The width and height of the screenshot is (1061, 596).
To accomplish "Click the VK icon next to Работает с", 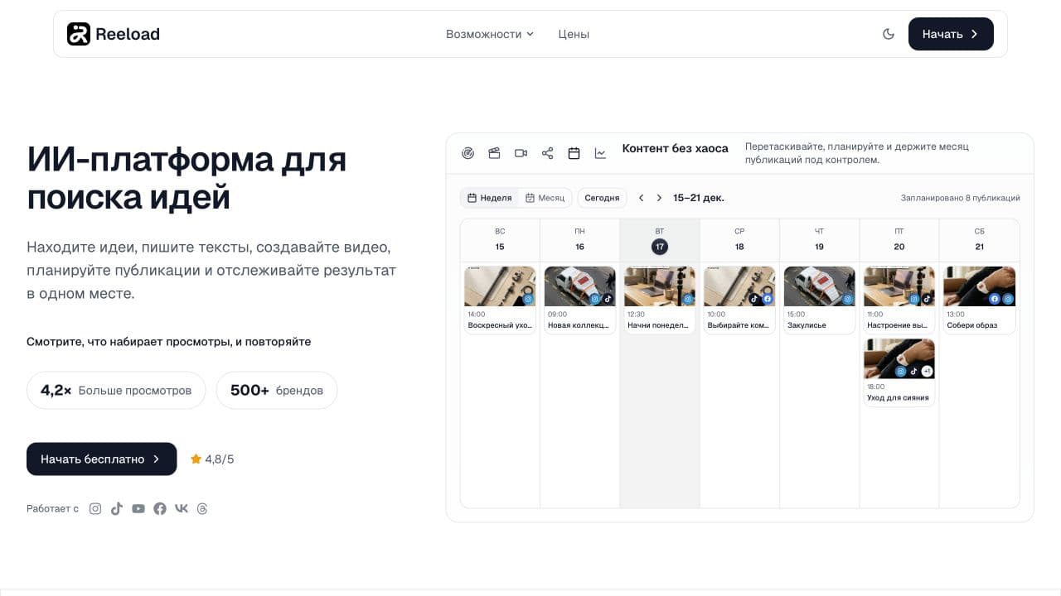I will pos(182,508).
